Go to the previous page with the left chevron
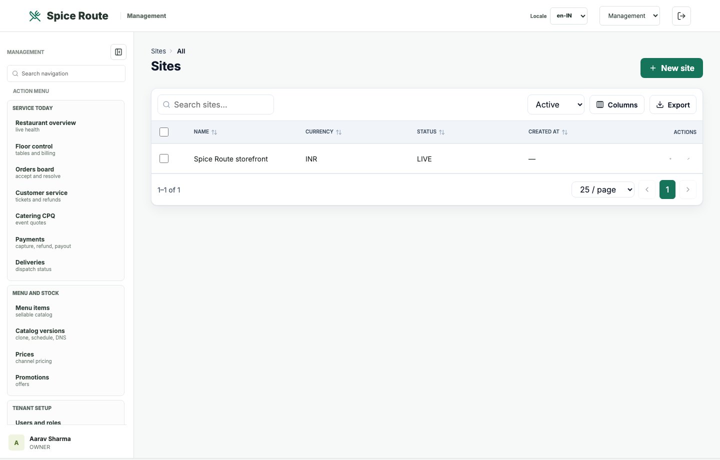 click(647, 189)
